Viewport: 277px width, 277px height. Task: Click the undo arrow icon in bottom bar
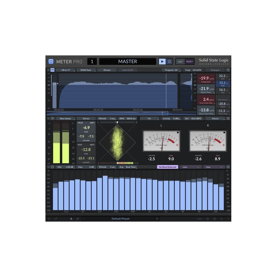pos(48,219)
